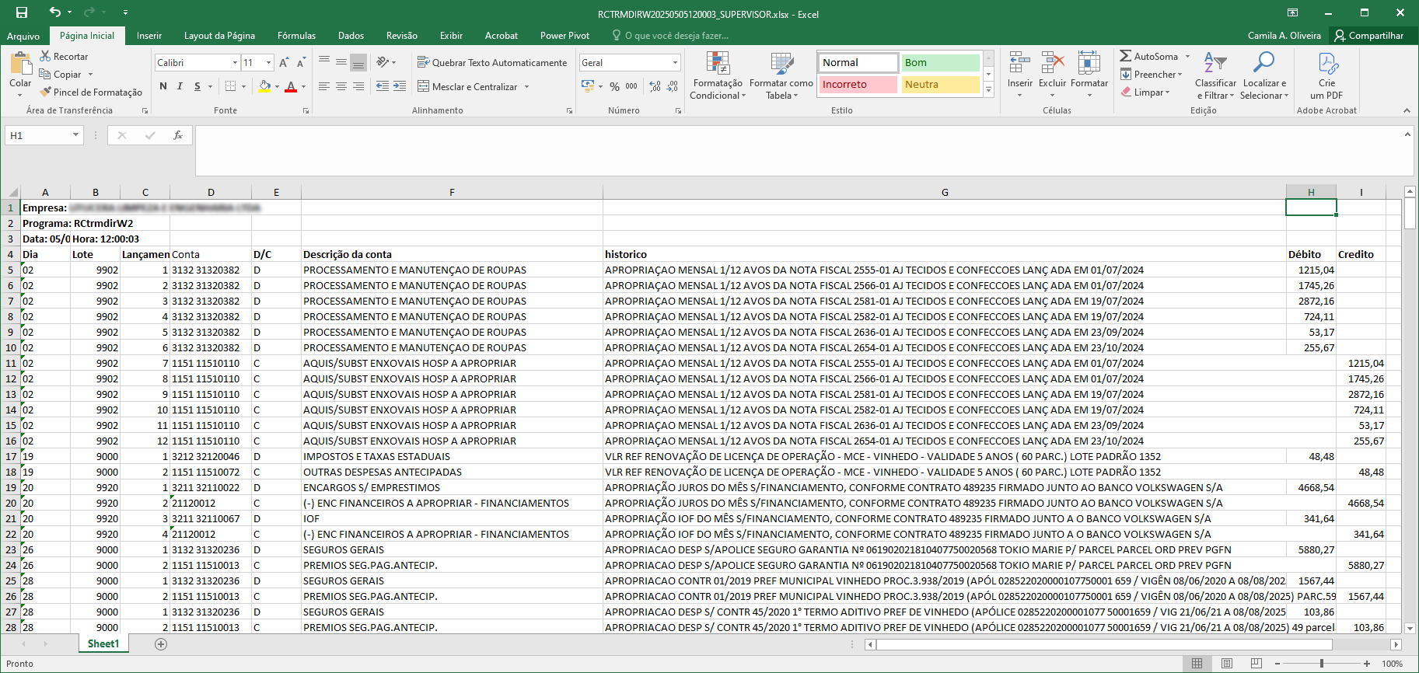1419x673 pixels.
Task: Collapse the ribbon with the chevron
Action: (1407, 110)
